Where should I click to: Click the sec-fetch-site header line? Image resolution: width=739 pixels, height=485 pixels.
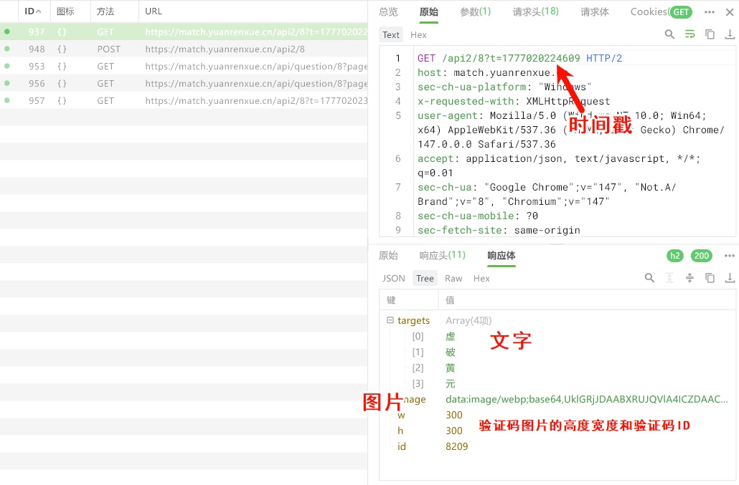click(x=499, y=230)
